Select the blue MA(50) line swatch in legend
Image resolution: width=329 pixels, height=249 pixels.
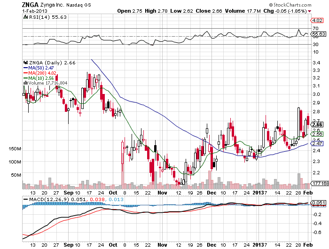click(25, 68)
